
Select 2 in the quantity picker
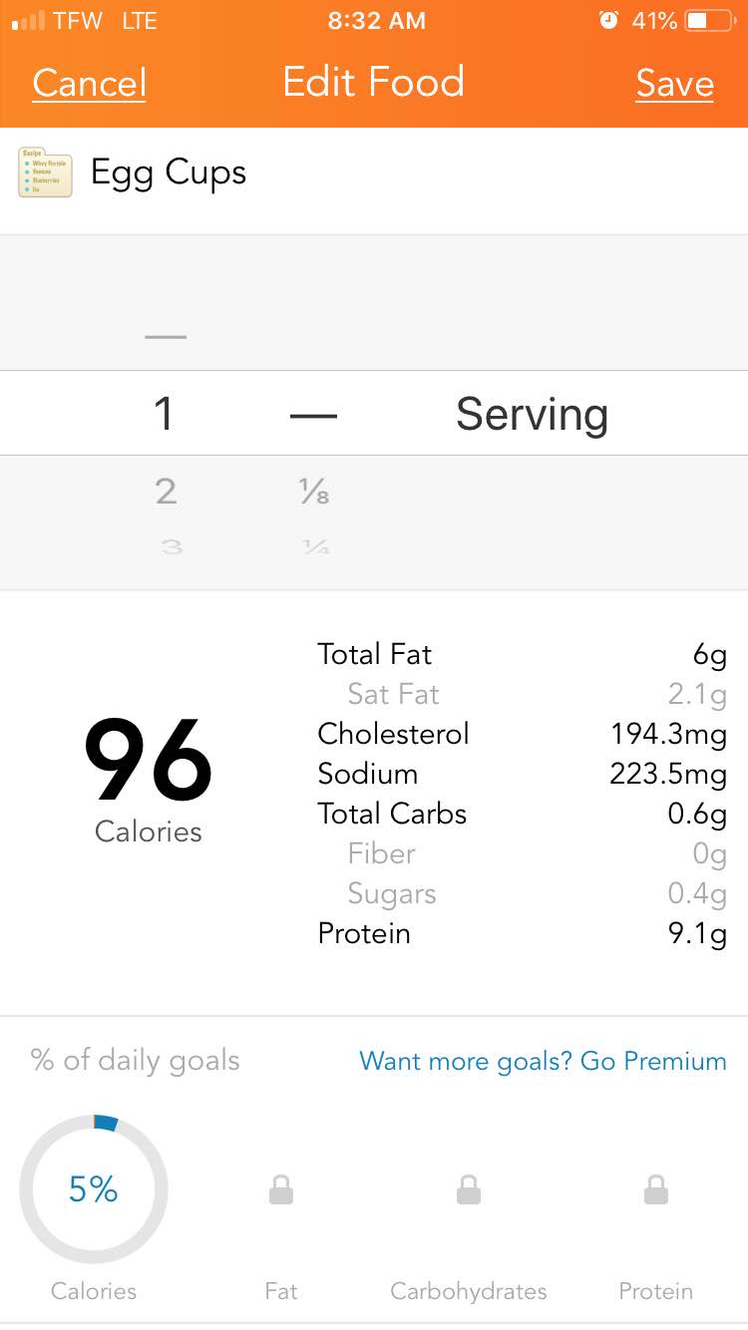coord(166,491)
